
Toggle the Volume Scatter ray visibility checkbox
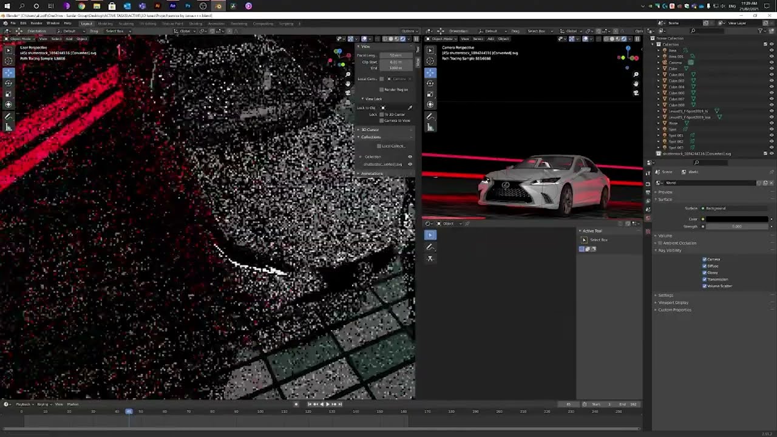pos(705,286)
